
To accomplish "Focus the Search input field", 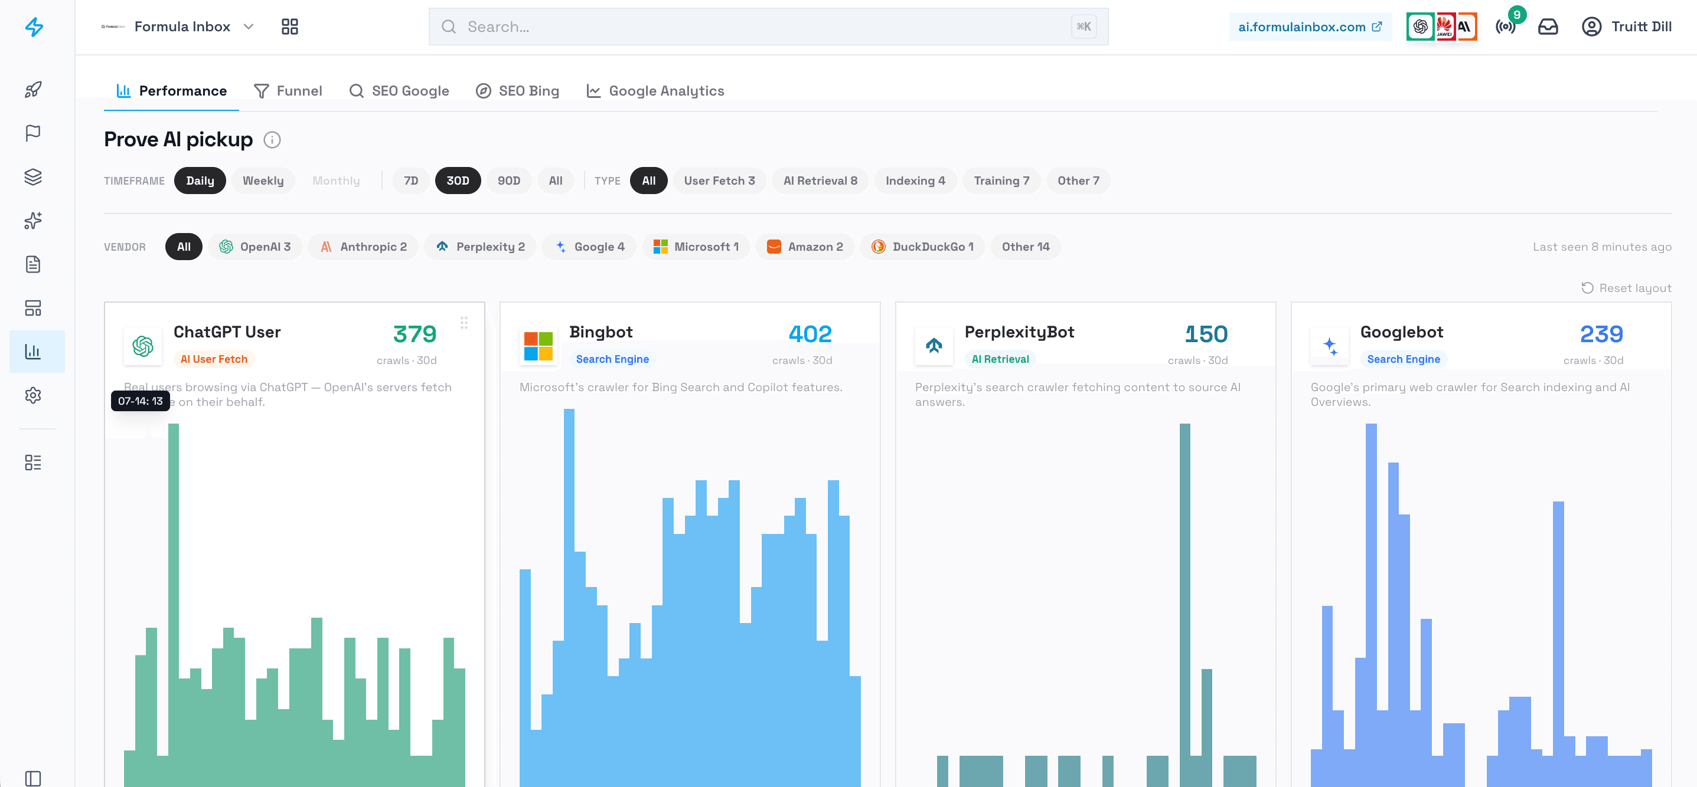I will [768, 27].
